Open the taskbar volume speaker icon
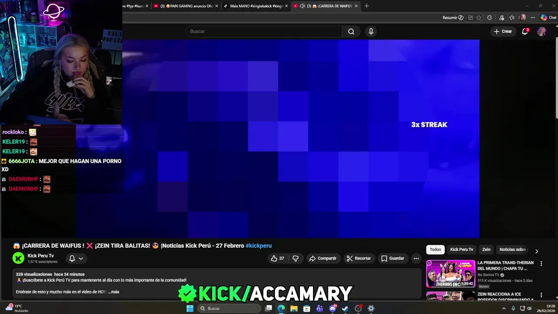The width and height of the screenshot is (558, 314). 530,308
